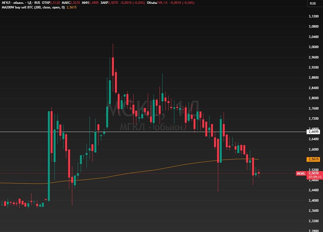Click the ОТКР open value 2,5120
The width and height of the screenshot is (323, 232).
55,3
